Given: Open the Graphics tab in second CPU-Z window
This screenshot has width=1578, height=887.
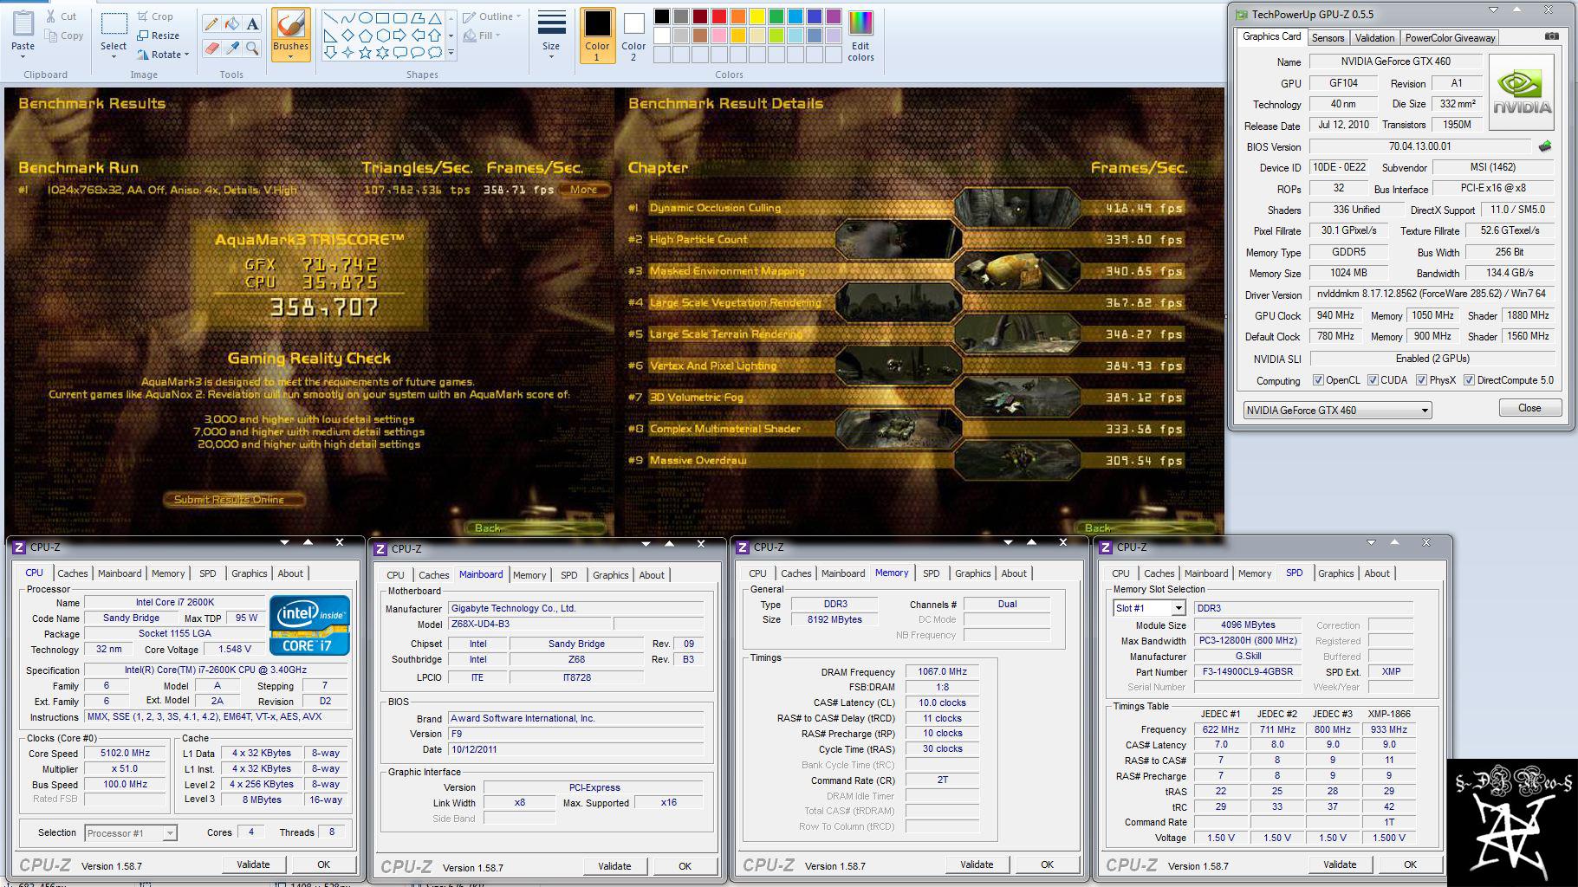Looking at the screenshot, I should coord(610,575).
